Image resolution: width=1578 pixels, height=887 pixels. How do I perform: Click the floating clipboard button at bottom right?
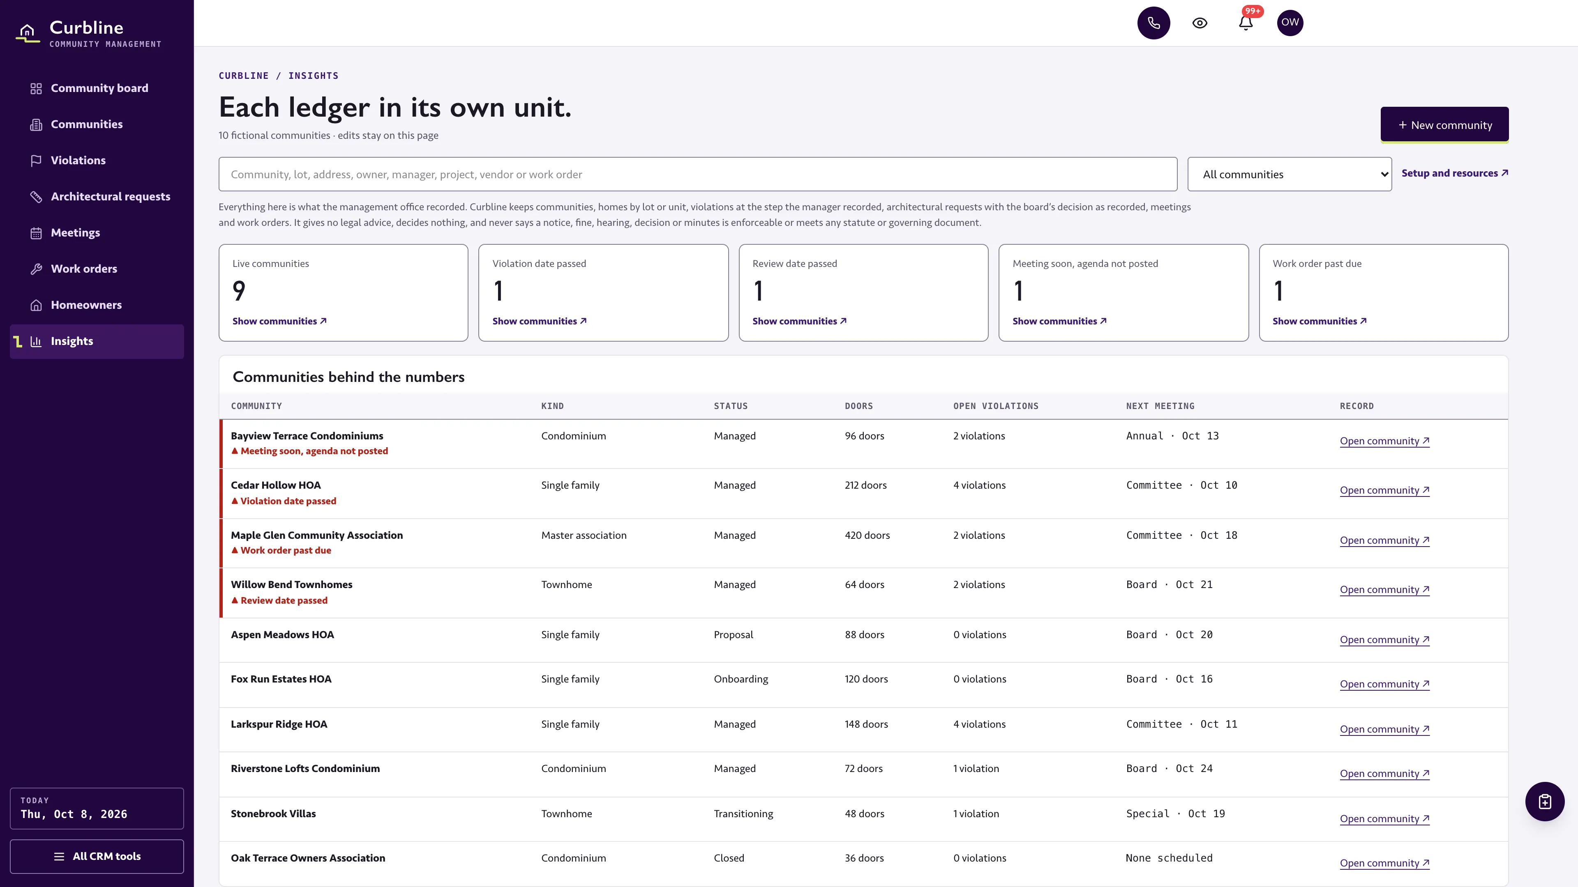1544,801
